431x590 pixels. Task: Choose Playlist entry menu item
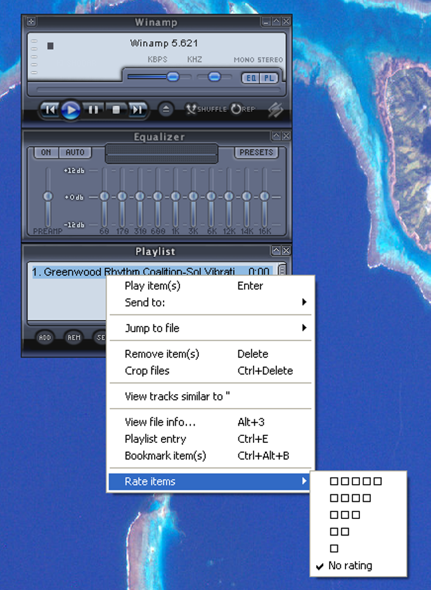pos(211,439)
